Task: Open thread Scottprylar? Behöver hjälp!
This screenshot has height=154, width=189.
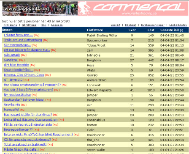Action: pos(24,100)
